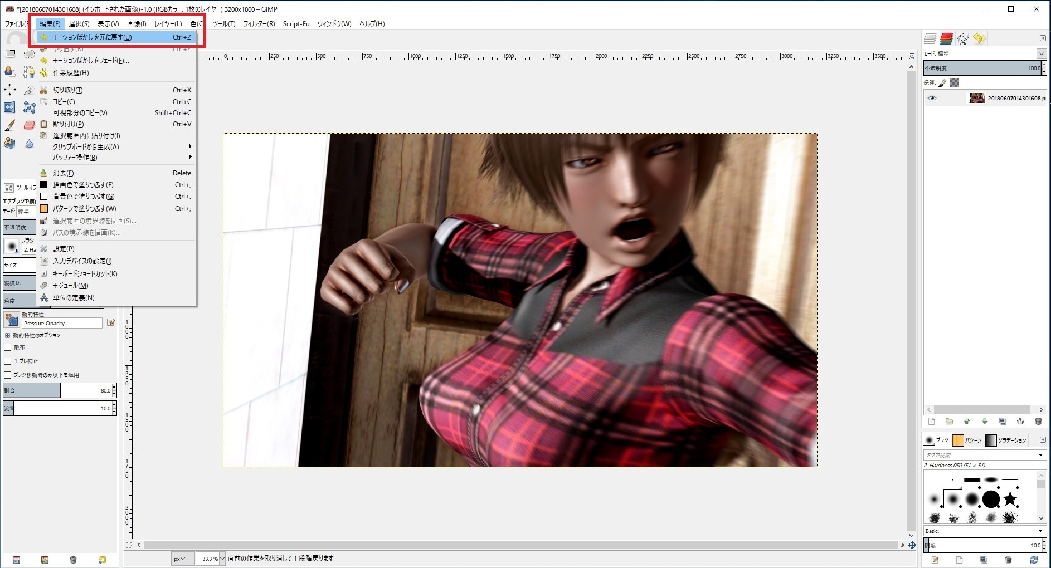Reset tool options to defaults

tap(102, 560)
